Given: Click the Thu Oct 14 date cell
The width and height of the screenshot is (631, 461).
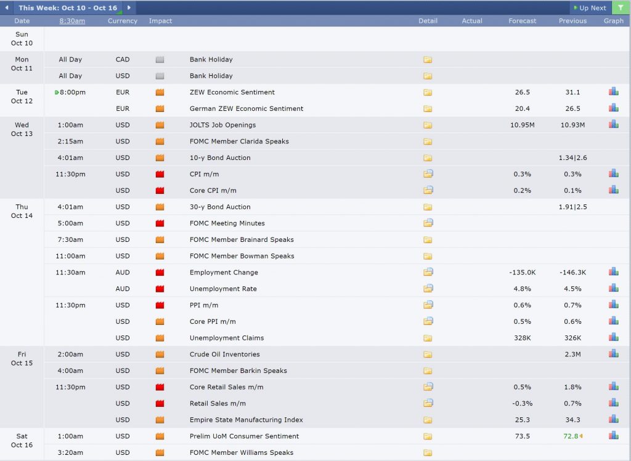Looking at the screenshot, I should (22, 211).
